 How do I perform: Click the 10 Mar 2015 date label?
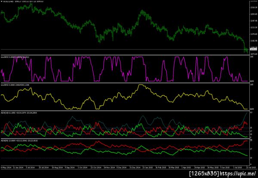174,168
